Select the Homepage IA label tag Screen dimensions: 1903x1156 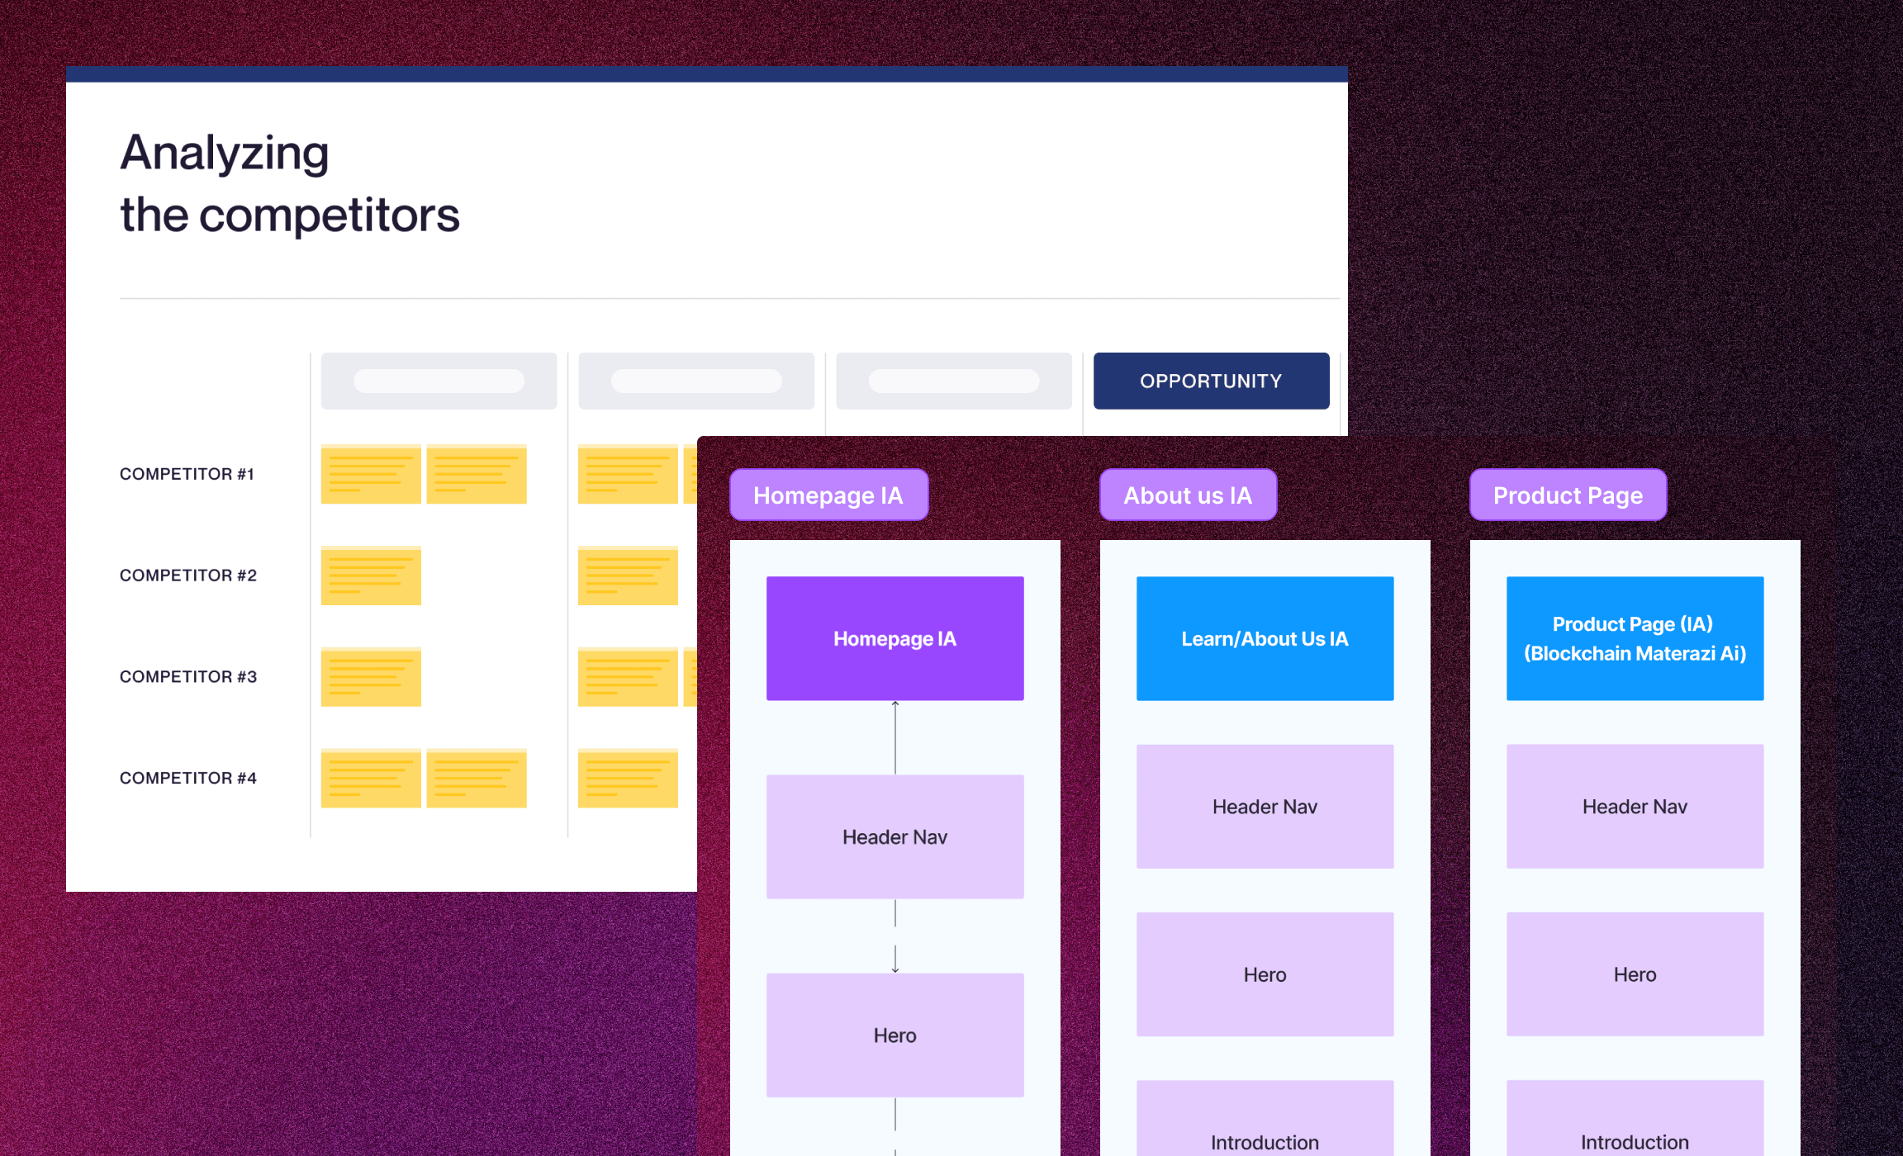828,495
